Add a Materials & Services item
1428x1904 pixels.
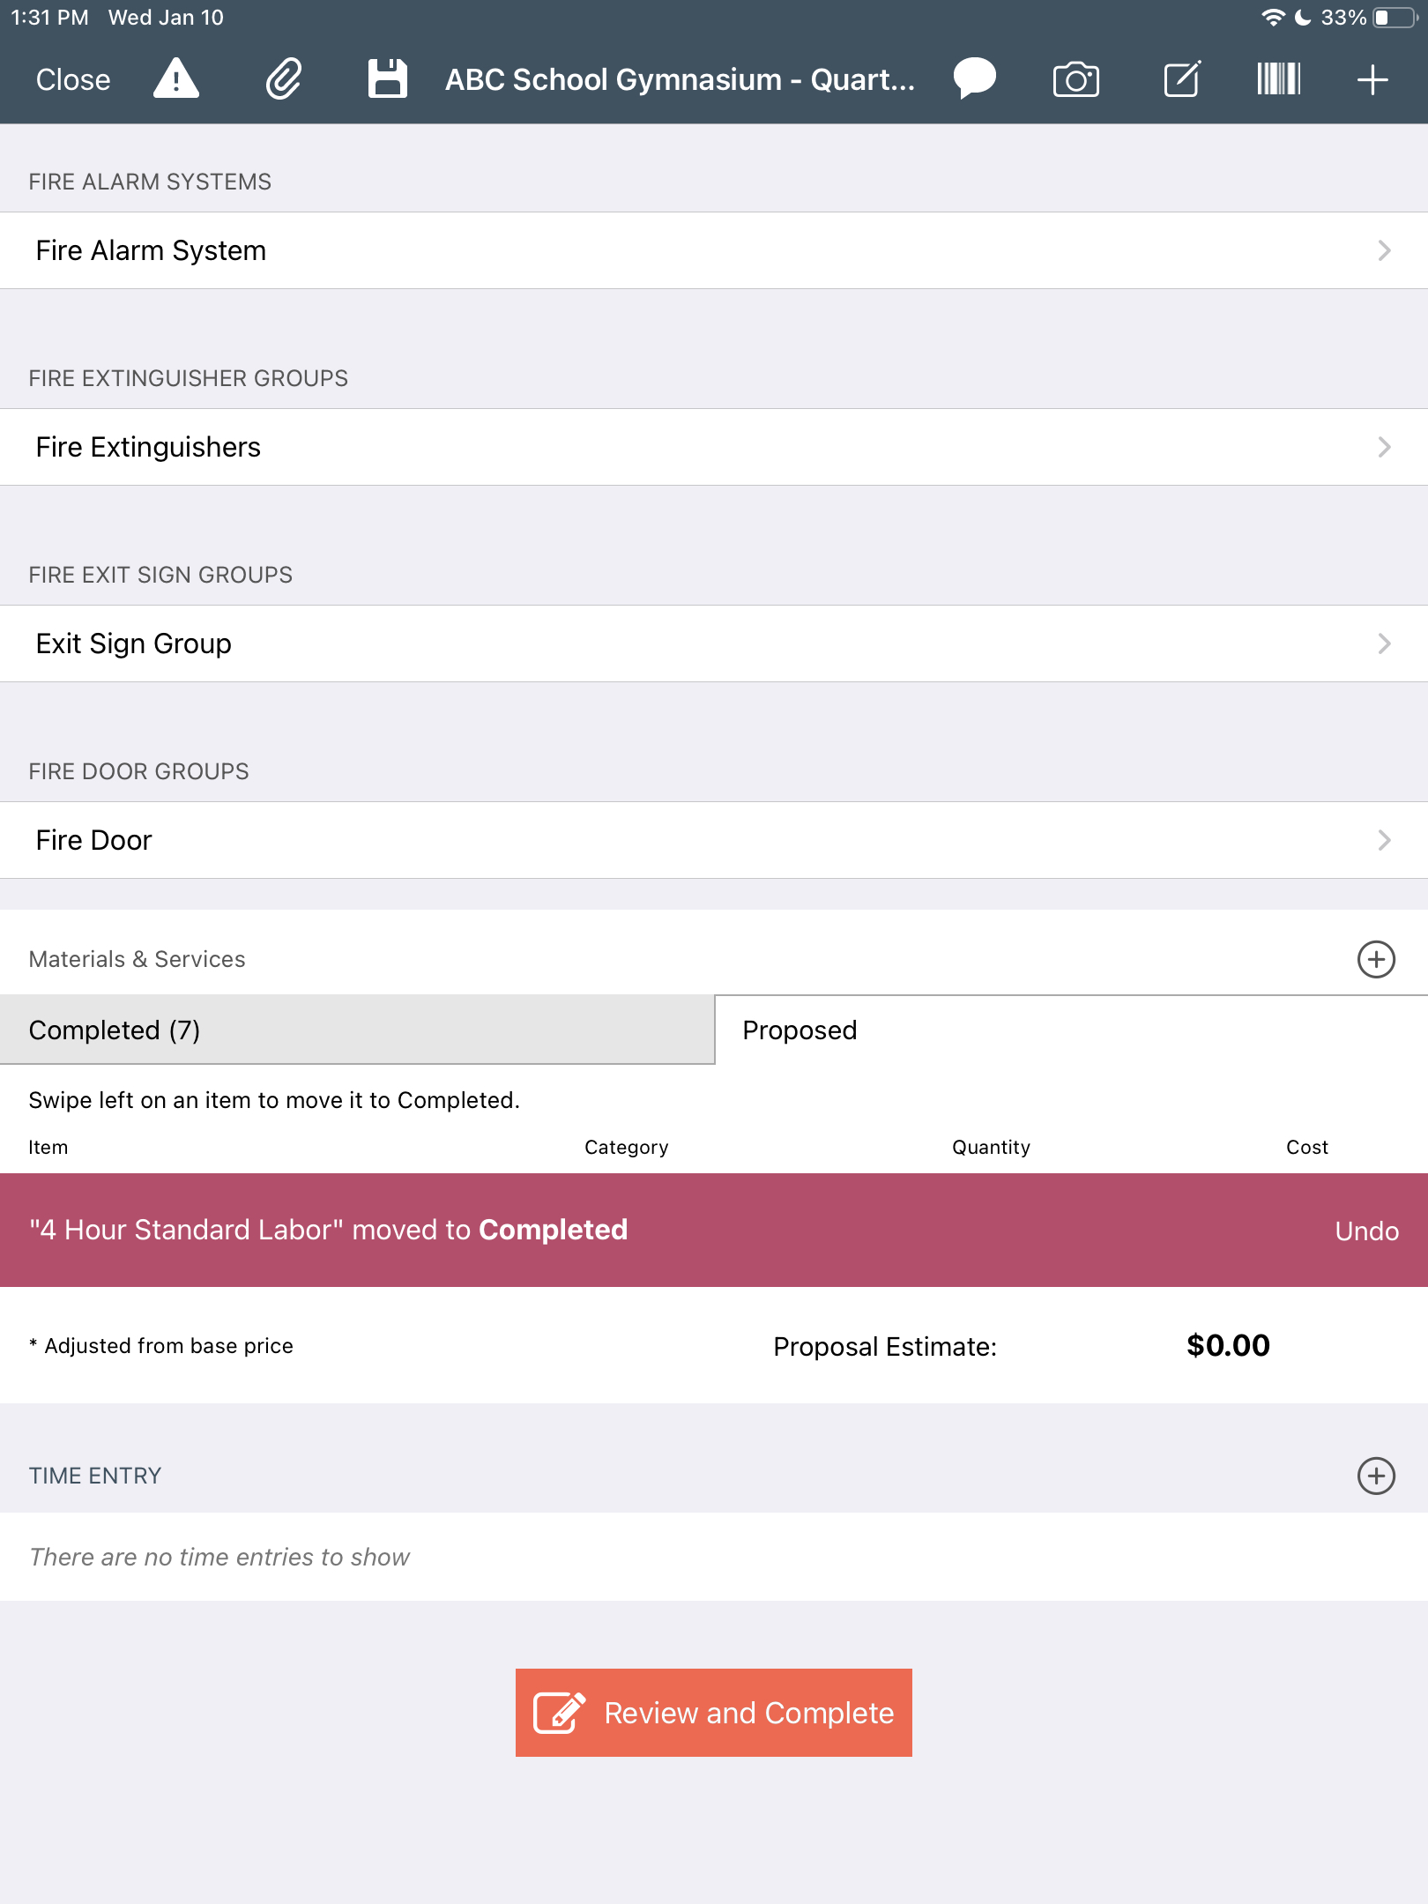point(1376,959)
